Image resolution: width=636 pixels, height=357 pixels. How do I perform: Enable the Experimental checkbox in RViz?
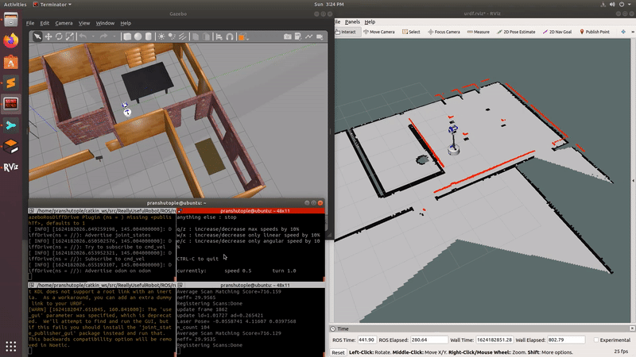pos(595,340)
